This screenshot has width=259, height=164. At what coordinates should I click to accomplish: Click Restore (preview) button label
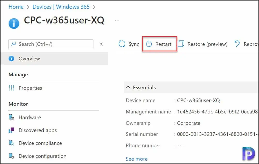(208, 44)
